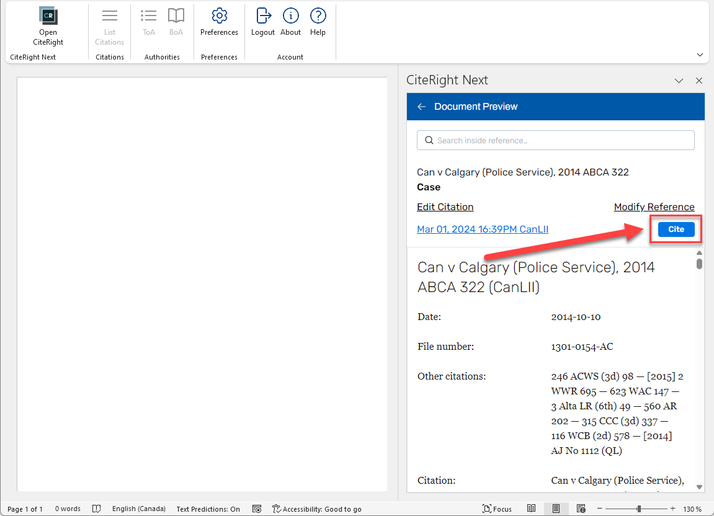Show the About information icon
Viewport: 714px width, 516px height.
(x=290, y=22)
